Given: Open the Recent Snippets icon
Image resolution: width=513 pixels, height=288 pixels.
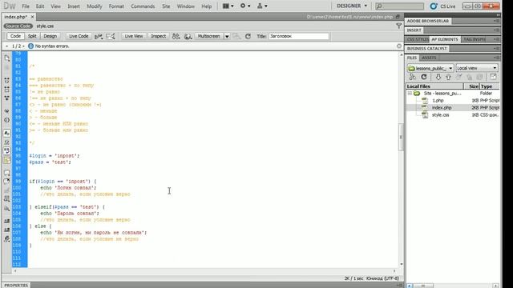Looking at the screenshot, I should pos(7,199).
